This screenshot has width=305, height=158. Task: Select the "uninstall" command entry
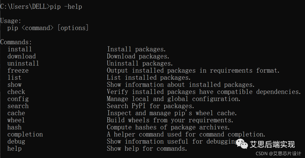click(23, 63)
